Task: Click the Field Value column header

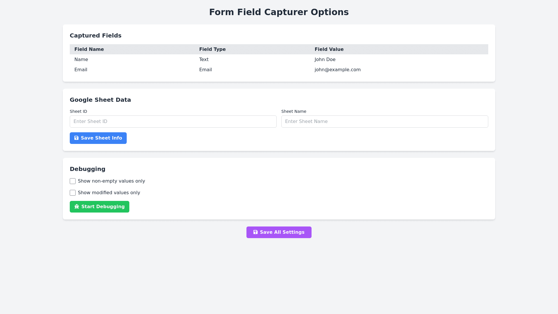Action: 329,49
